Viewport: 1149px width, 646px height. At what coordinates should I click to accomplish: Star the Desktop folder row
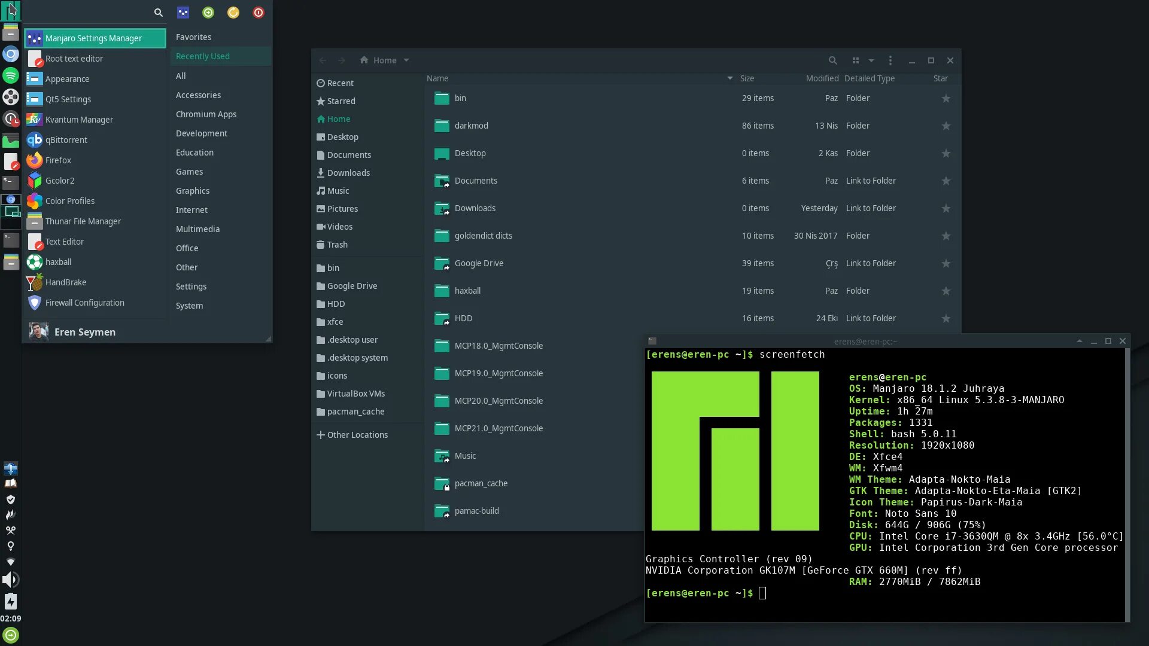point(946,153)
